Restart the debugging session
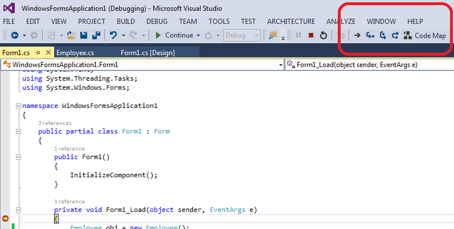The width and height of the screenshot is (454, 229). pos(324,36)
